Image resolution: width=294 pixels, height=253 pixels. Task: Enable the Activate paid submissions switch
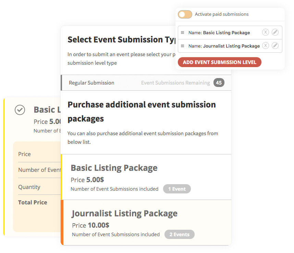coord(185,14)
